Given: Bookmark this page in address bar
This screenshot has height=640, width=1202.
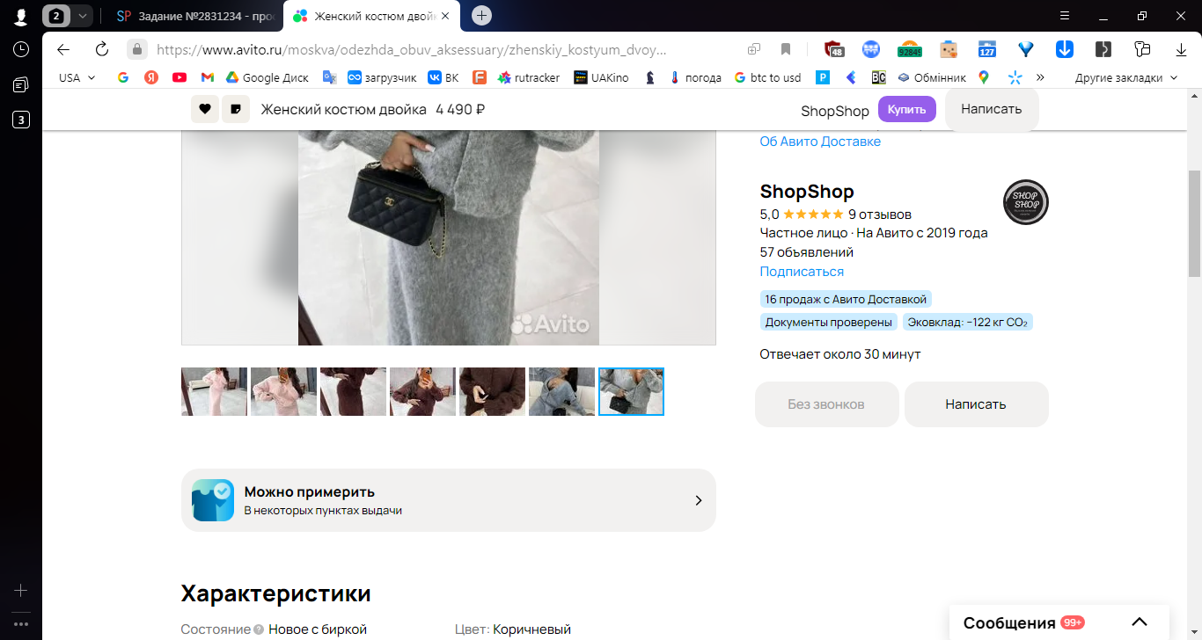Looking at the screenshot, I should [786, 49].
